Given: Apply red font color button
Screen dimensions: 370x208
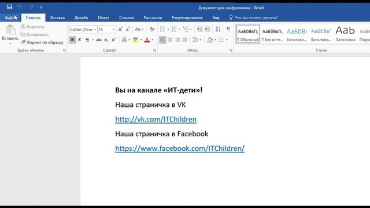Looking at the screenshot, I should point(147,40).
